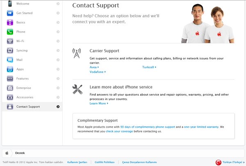Follow the Vodafone carrier link
Image resolution: width=246 pixels, height=166 pixels.
click(97, 72)
